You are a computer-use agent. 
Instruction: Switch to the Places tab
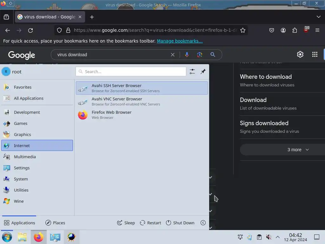(x=55, y=223)
